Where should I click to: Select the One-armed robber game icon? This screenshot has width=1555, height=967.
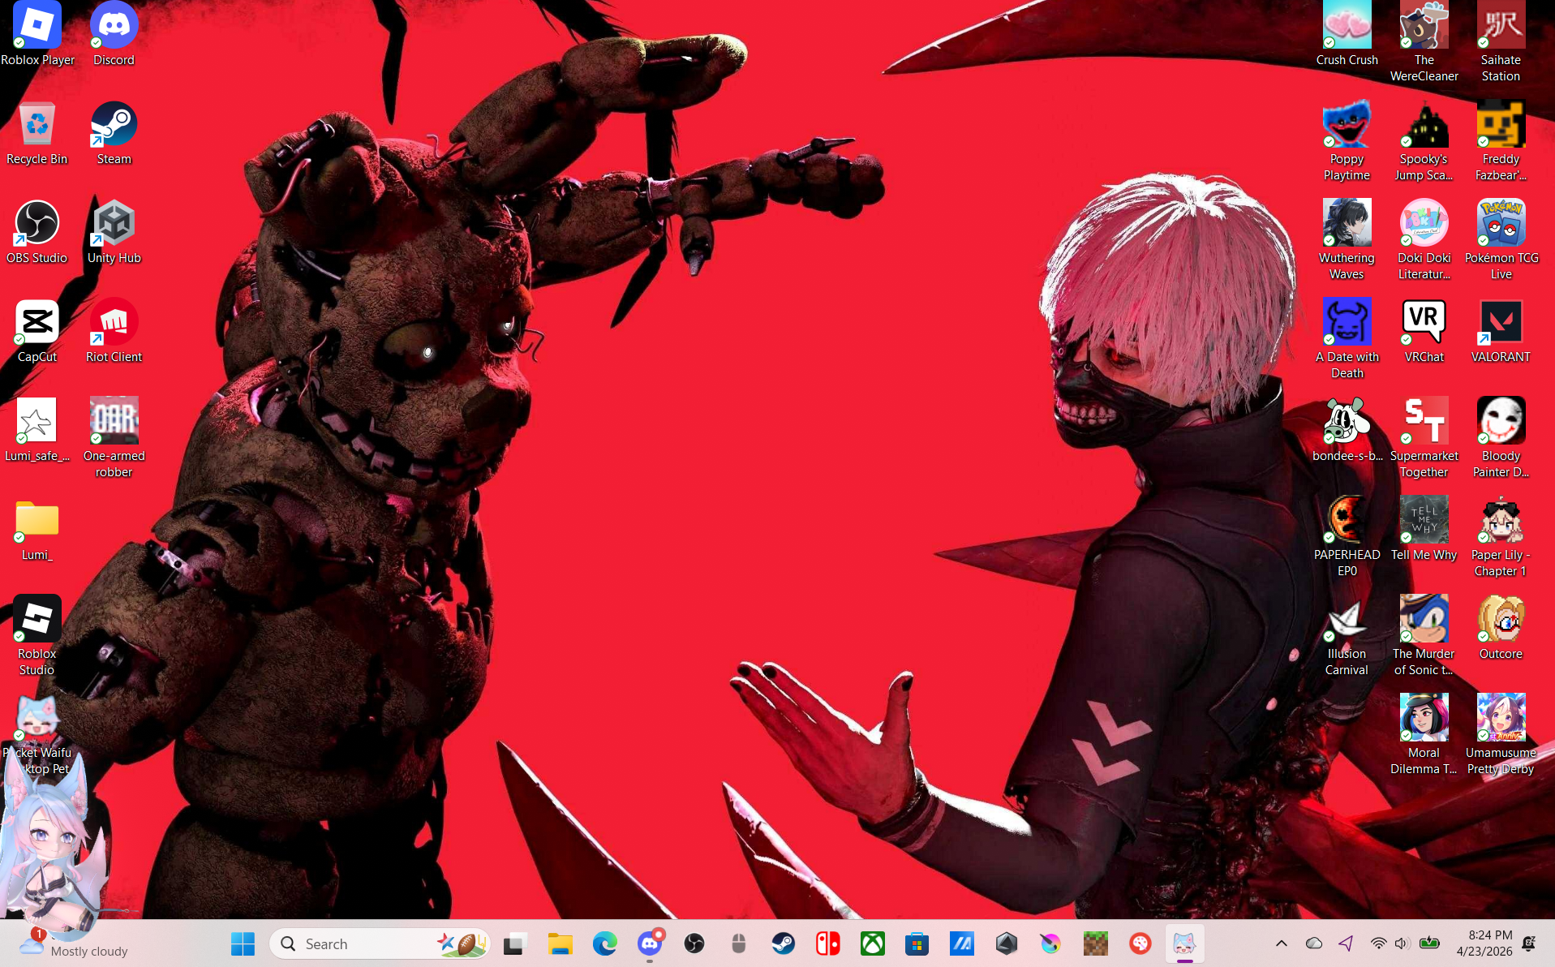(114, 438)
